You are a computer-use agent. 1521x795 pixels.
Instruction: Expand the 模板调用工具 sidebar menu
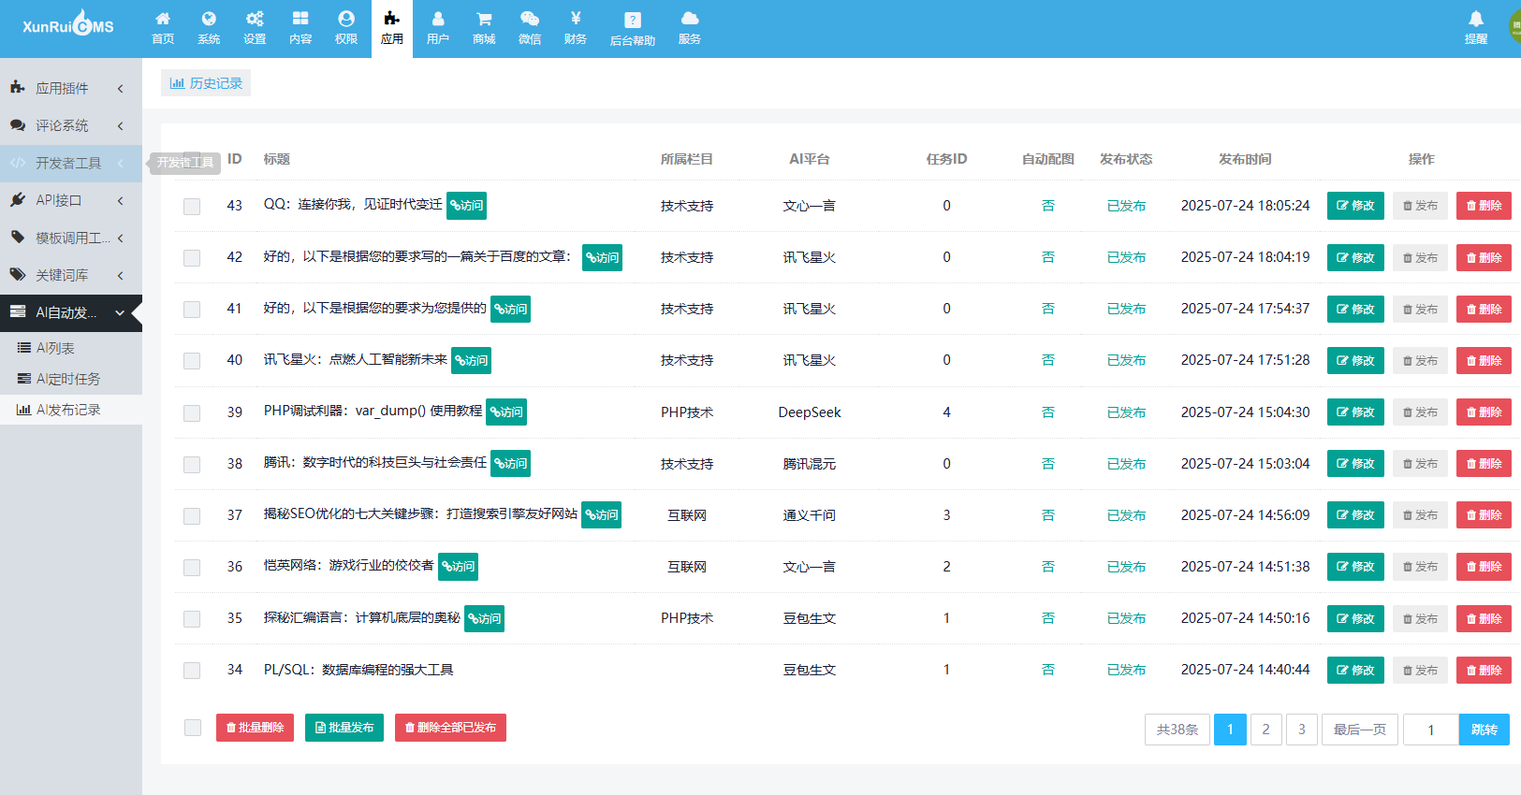click(x=71, y=238)
